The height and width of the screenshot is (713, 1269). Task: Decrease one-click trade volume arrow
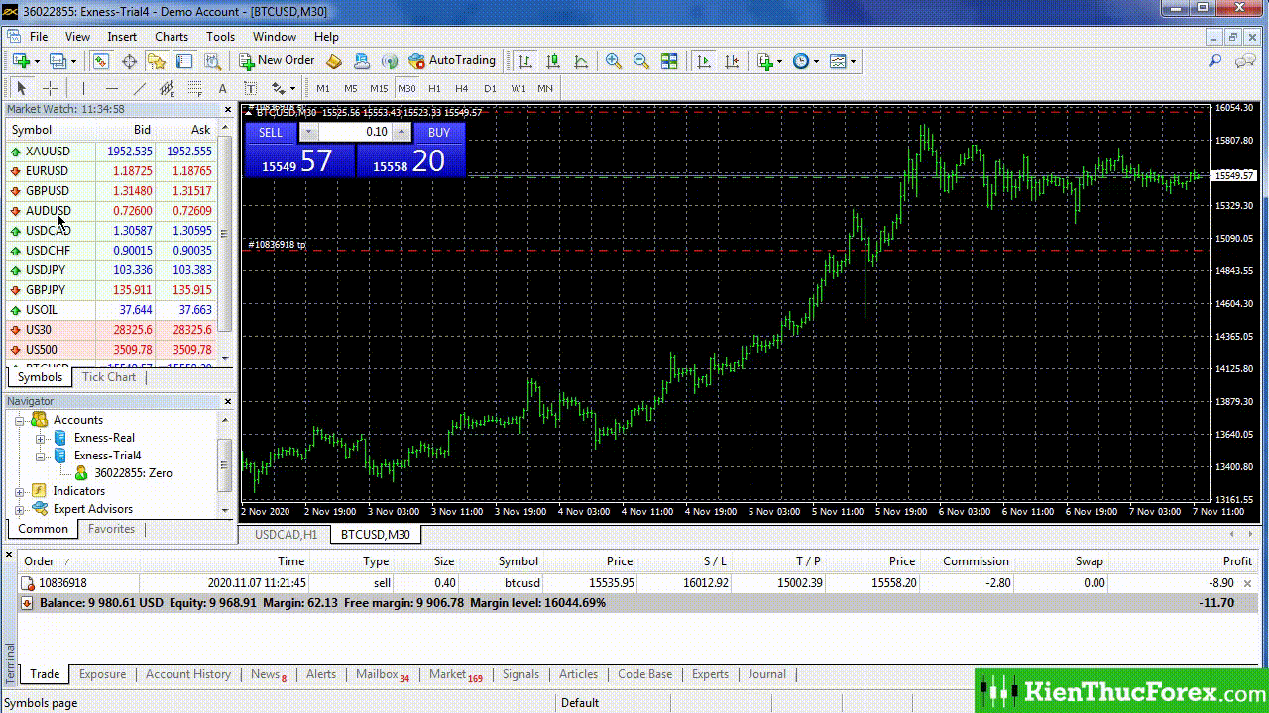pyautogui.click(x=308, y=132)
